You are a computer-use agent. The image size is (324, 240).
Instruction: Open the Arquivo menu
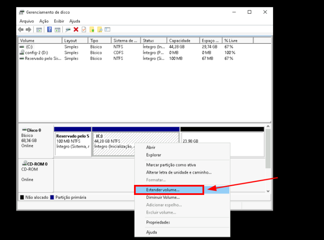tap(27, 21)
